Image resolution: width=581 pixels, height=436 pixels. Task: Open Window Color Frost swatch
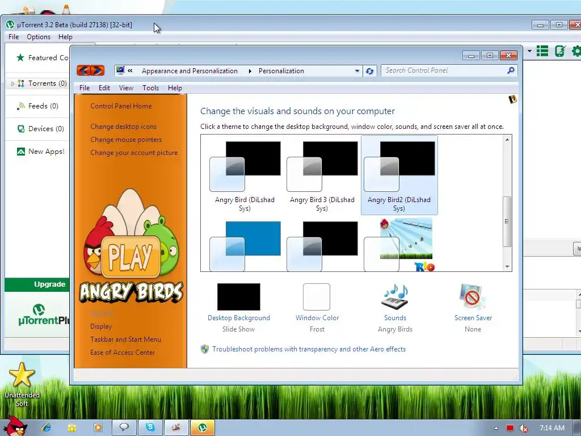[x=317, y=297]
